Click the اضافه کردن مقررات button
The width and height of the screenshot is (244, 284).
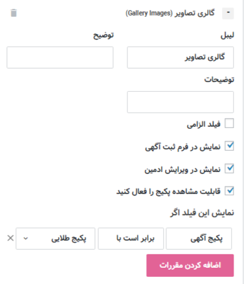point(190,265)
